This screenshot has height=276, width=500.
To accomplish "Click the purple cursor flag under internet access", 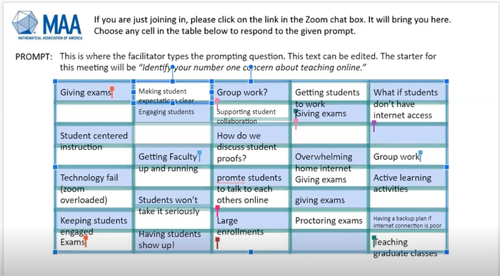I will pos(374,126).
